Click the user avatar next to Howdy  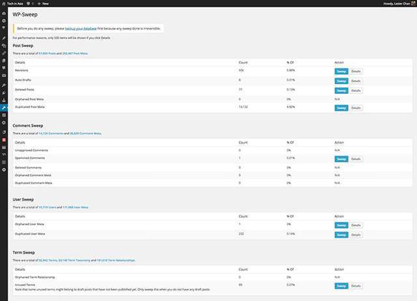pyautogui.click(x=412, y=3)
